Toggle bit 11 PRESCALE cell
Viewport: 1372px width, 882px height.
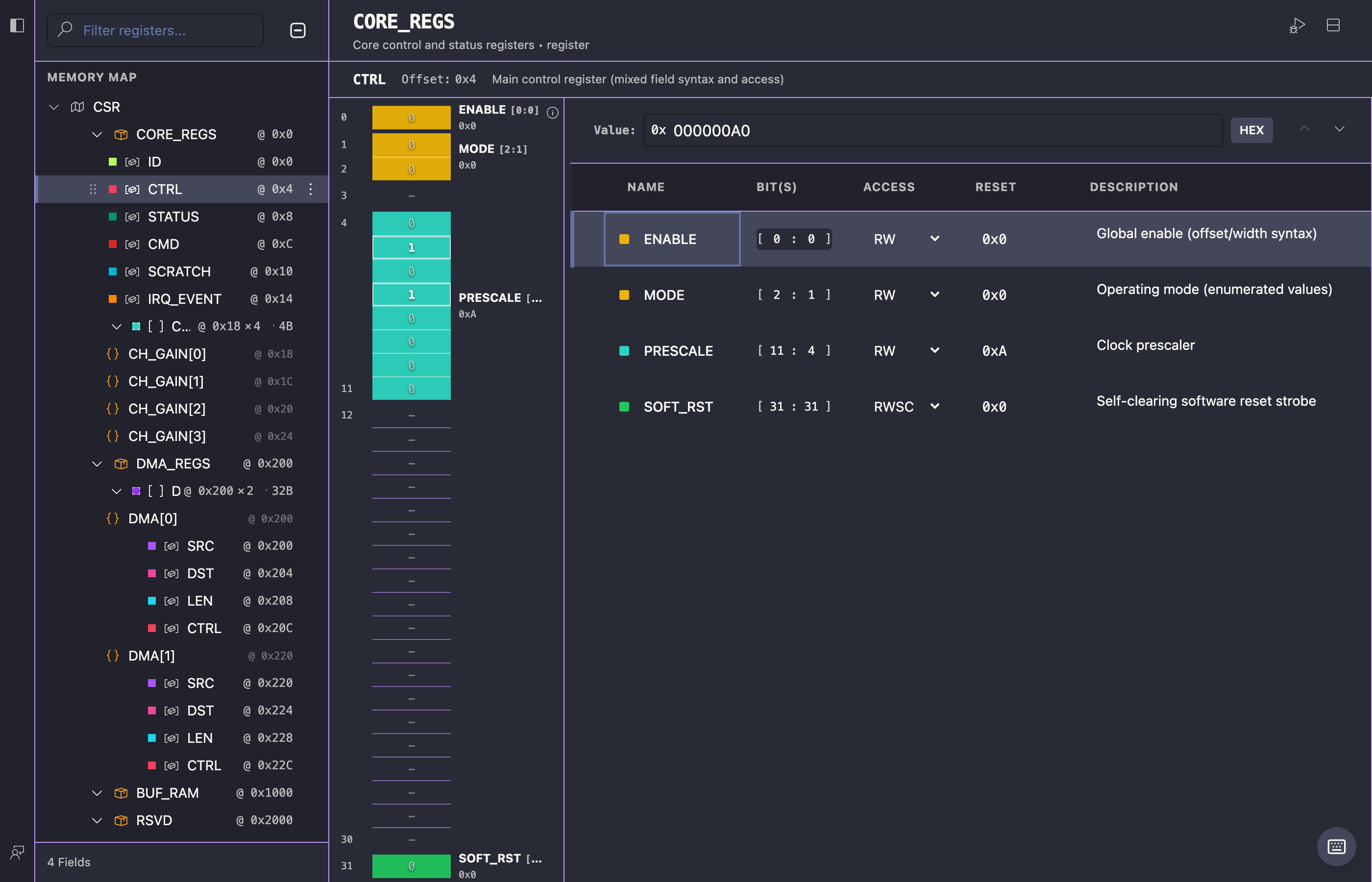pos(411,389)
